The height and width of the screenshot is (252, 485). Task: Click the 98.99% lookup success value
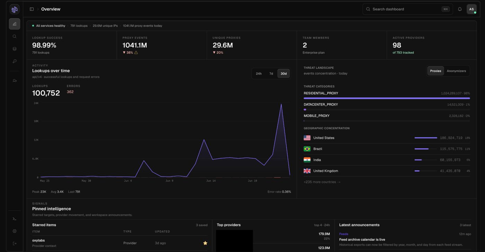44,45
